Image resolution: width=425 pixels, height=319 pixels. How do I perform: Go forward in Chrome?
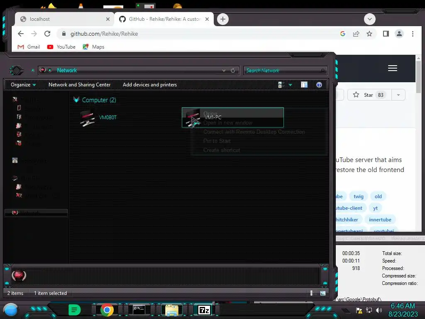coord(34,34)
